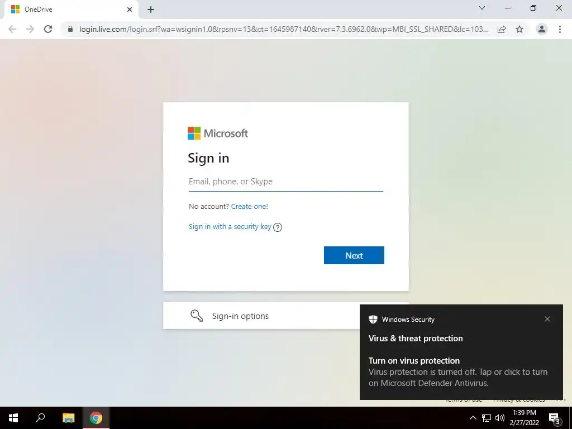The height and width of the screenshot is (429, 572).
Task: Close the OneDrive tab
Action: [x=130, y=9]
